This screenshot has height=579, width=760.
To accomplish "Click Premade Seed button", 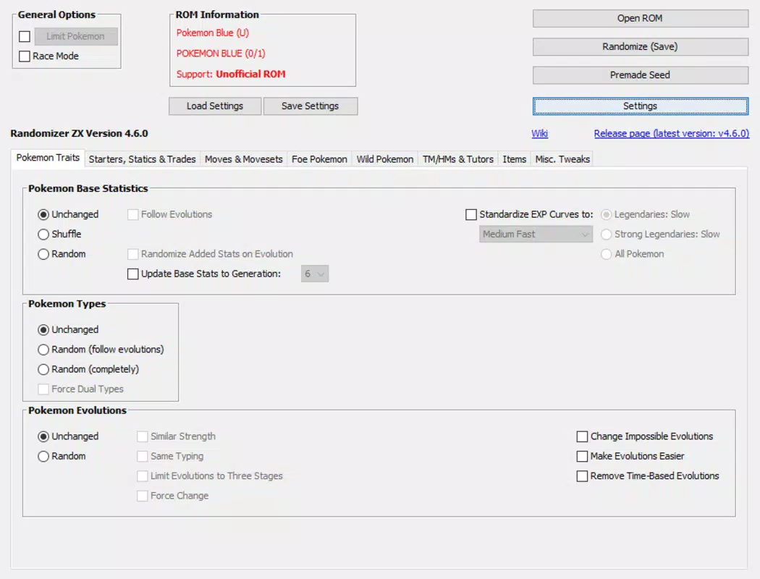I will point(640,75).
